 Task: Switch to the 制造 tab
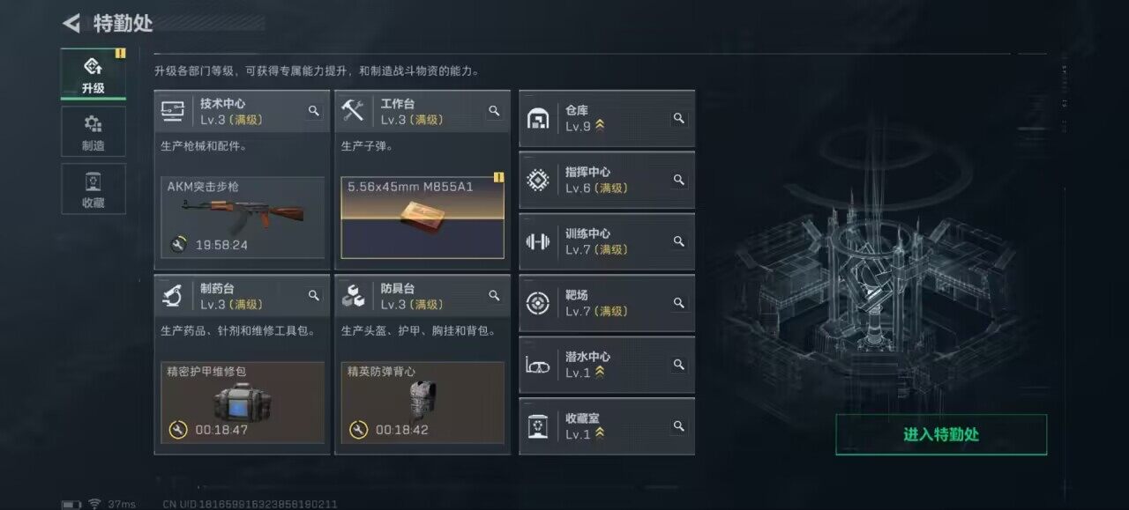click(x=93, y=132)
